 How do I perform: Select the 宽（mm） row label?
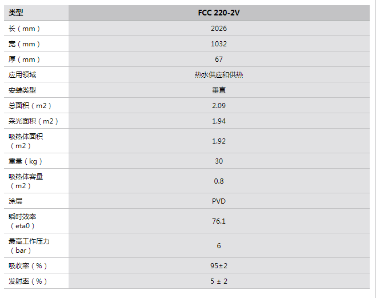tap(25, 44)
